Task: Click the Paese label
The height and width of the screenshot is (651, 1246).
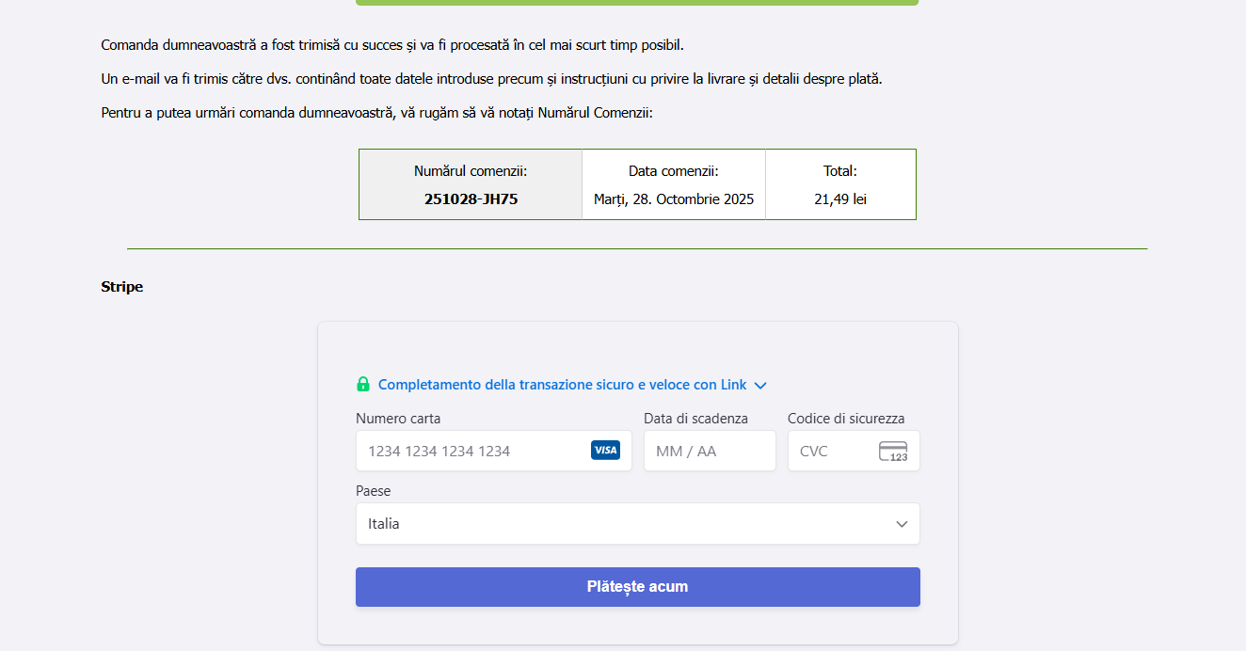Action: pyautogui.click(x=373, y=491)
